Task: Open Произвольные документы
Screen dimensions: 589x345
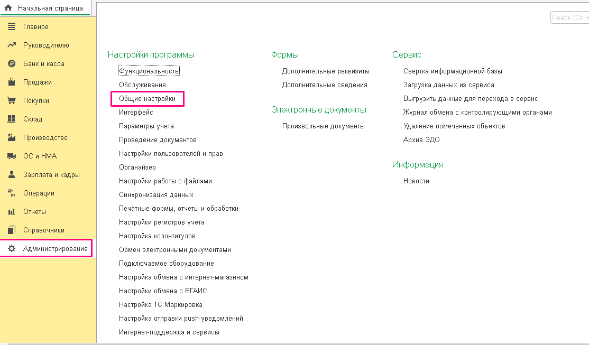Action: (324, 126)
